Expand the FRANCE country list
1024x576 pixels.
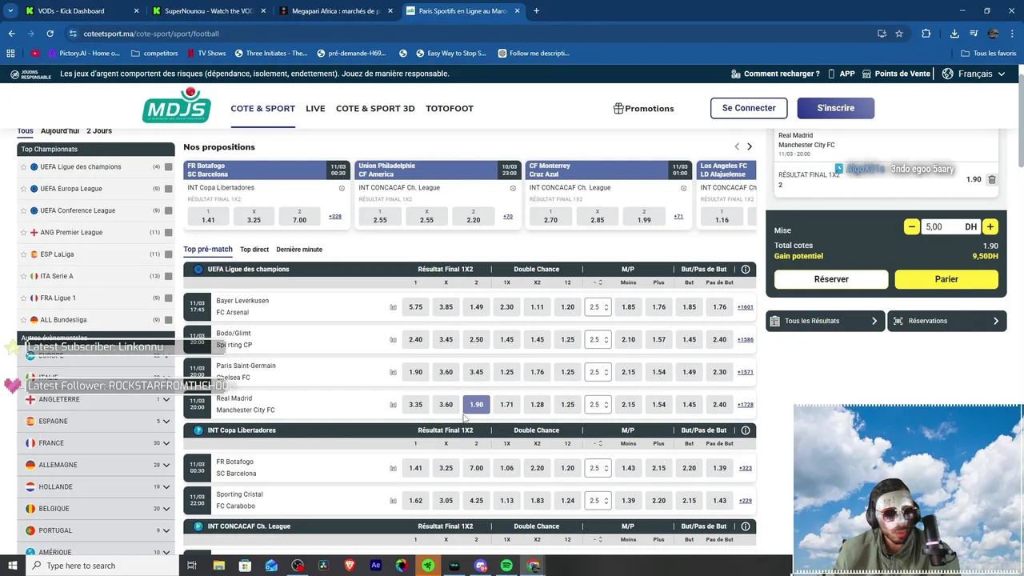click(166, 443)
